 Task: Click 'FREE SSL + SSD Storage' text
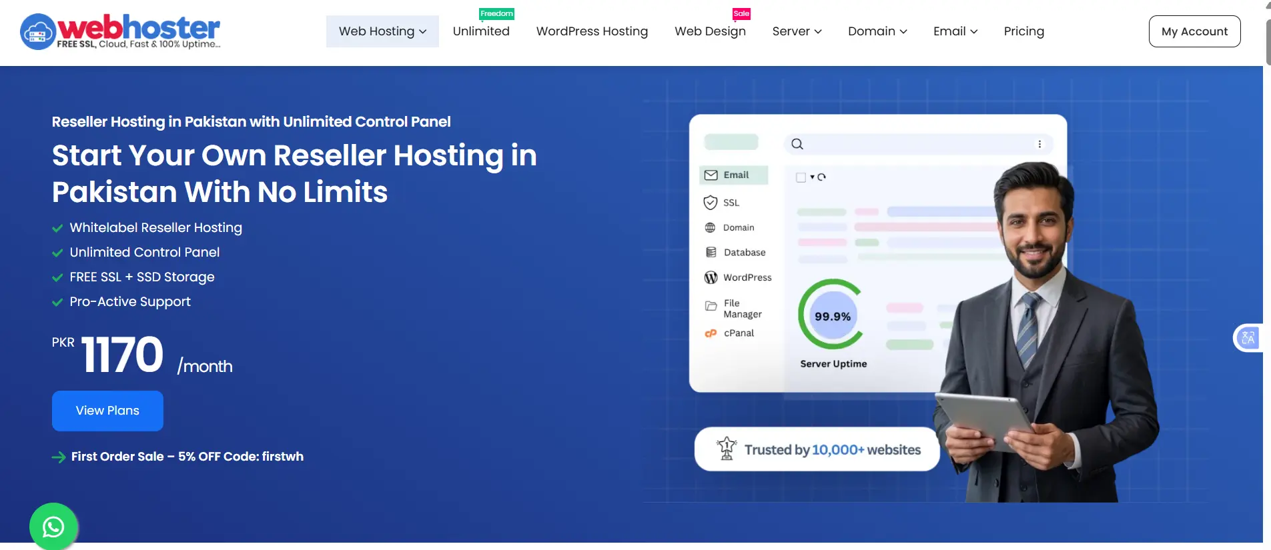tap(142, 277)
